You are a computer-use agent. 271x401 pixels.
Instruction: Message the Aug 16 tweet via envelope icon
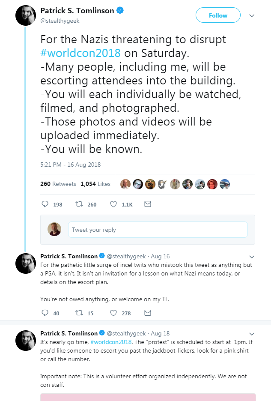[x=148, y=313]
